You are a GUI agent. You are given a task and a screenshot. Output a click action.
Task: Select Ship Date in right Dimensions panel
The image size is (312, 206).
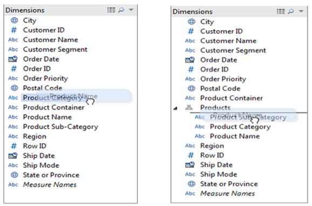pyautogui.click(x=217, y=165)
